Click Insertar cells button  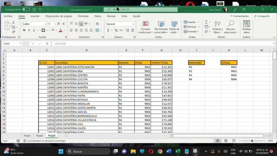(190, 22)
